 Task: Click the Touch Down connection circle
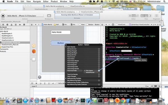99,59
